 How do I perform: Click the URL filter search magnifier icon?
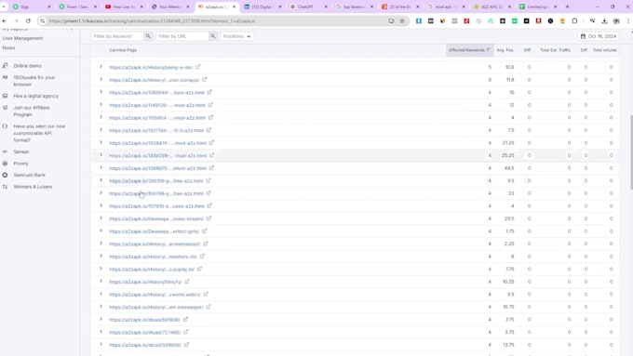213,36
